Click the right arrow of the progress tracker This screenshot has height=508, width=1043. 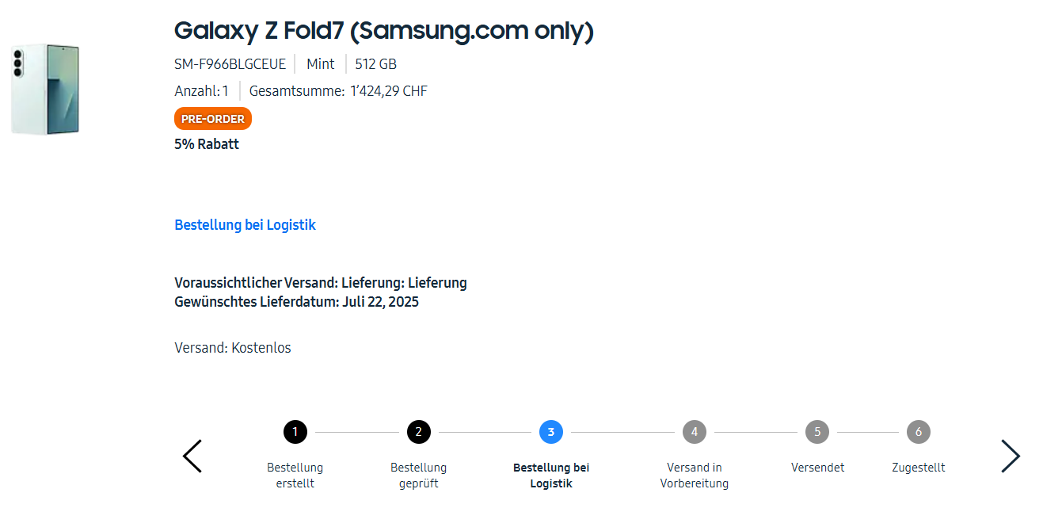tap(1010, 456)
